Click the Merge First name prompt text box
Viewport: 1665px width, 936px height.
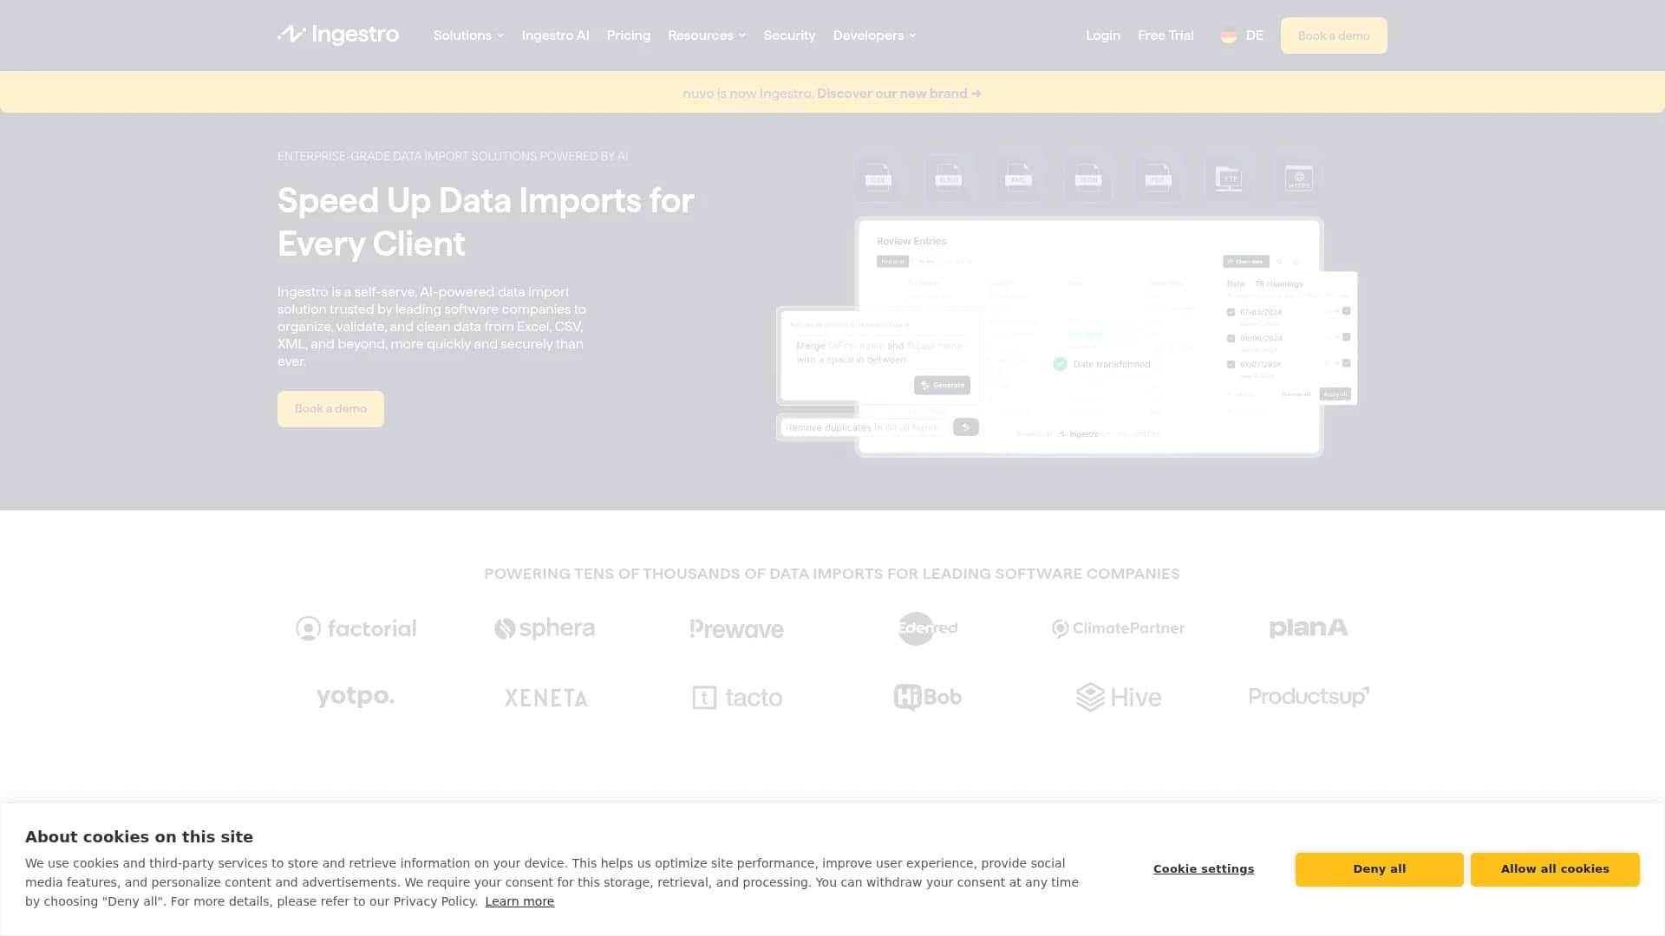pos(880,353)
